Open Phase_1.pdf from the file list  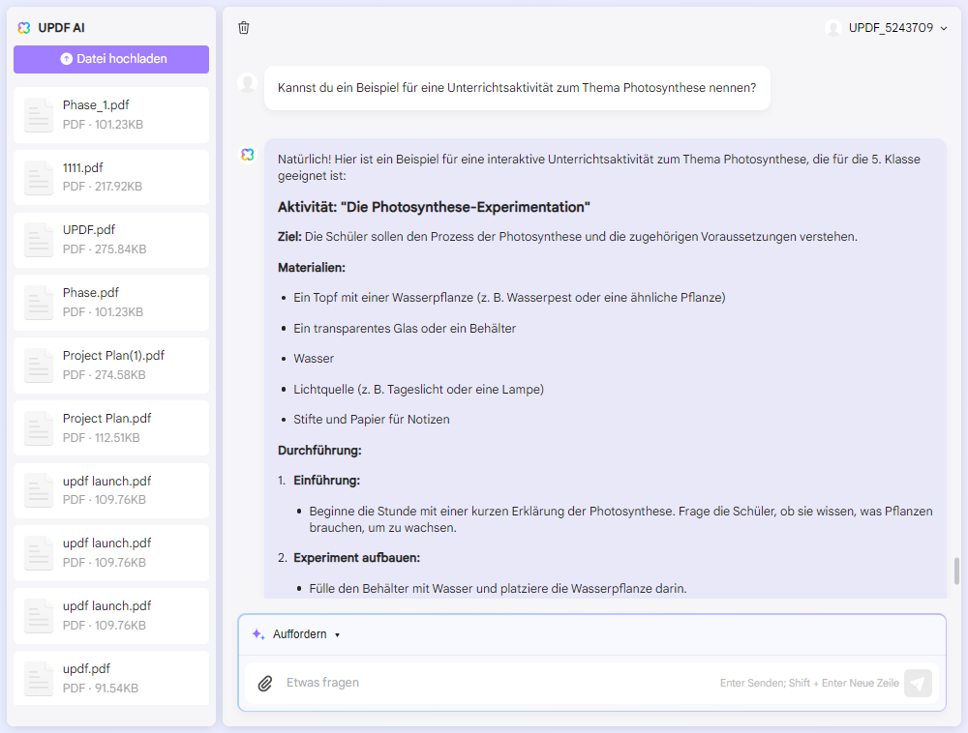tap(111, 115)
